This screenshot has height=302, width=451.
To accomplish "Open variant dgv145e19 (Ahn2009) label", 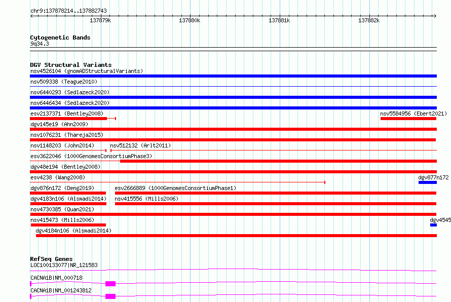I will coord(59,124).
